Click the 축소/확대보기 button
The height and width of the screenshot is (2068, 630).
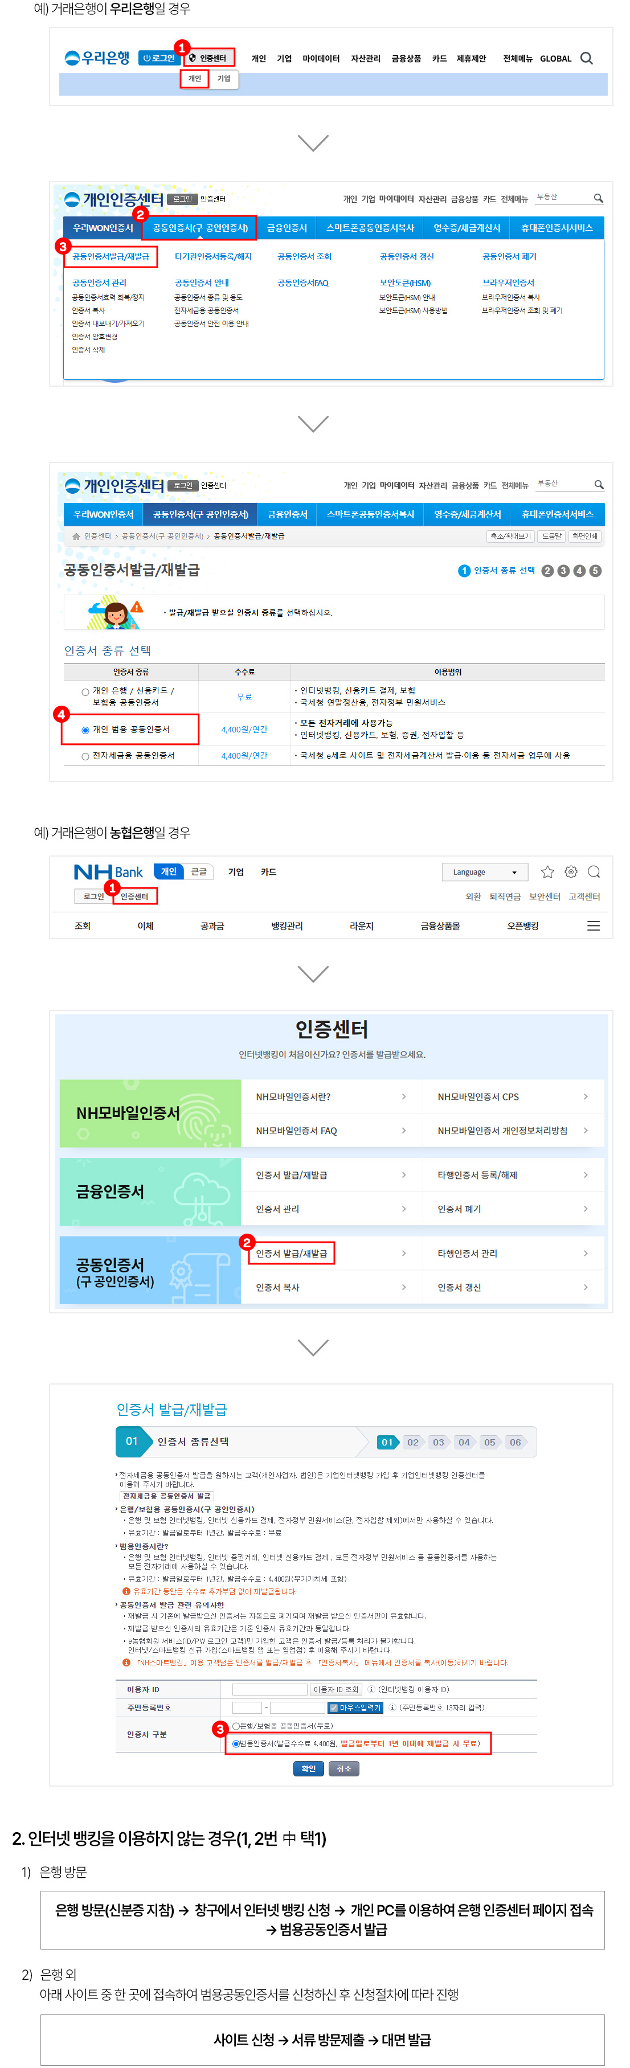(511, 537)
